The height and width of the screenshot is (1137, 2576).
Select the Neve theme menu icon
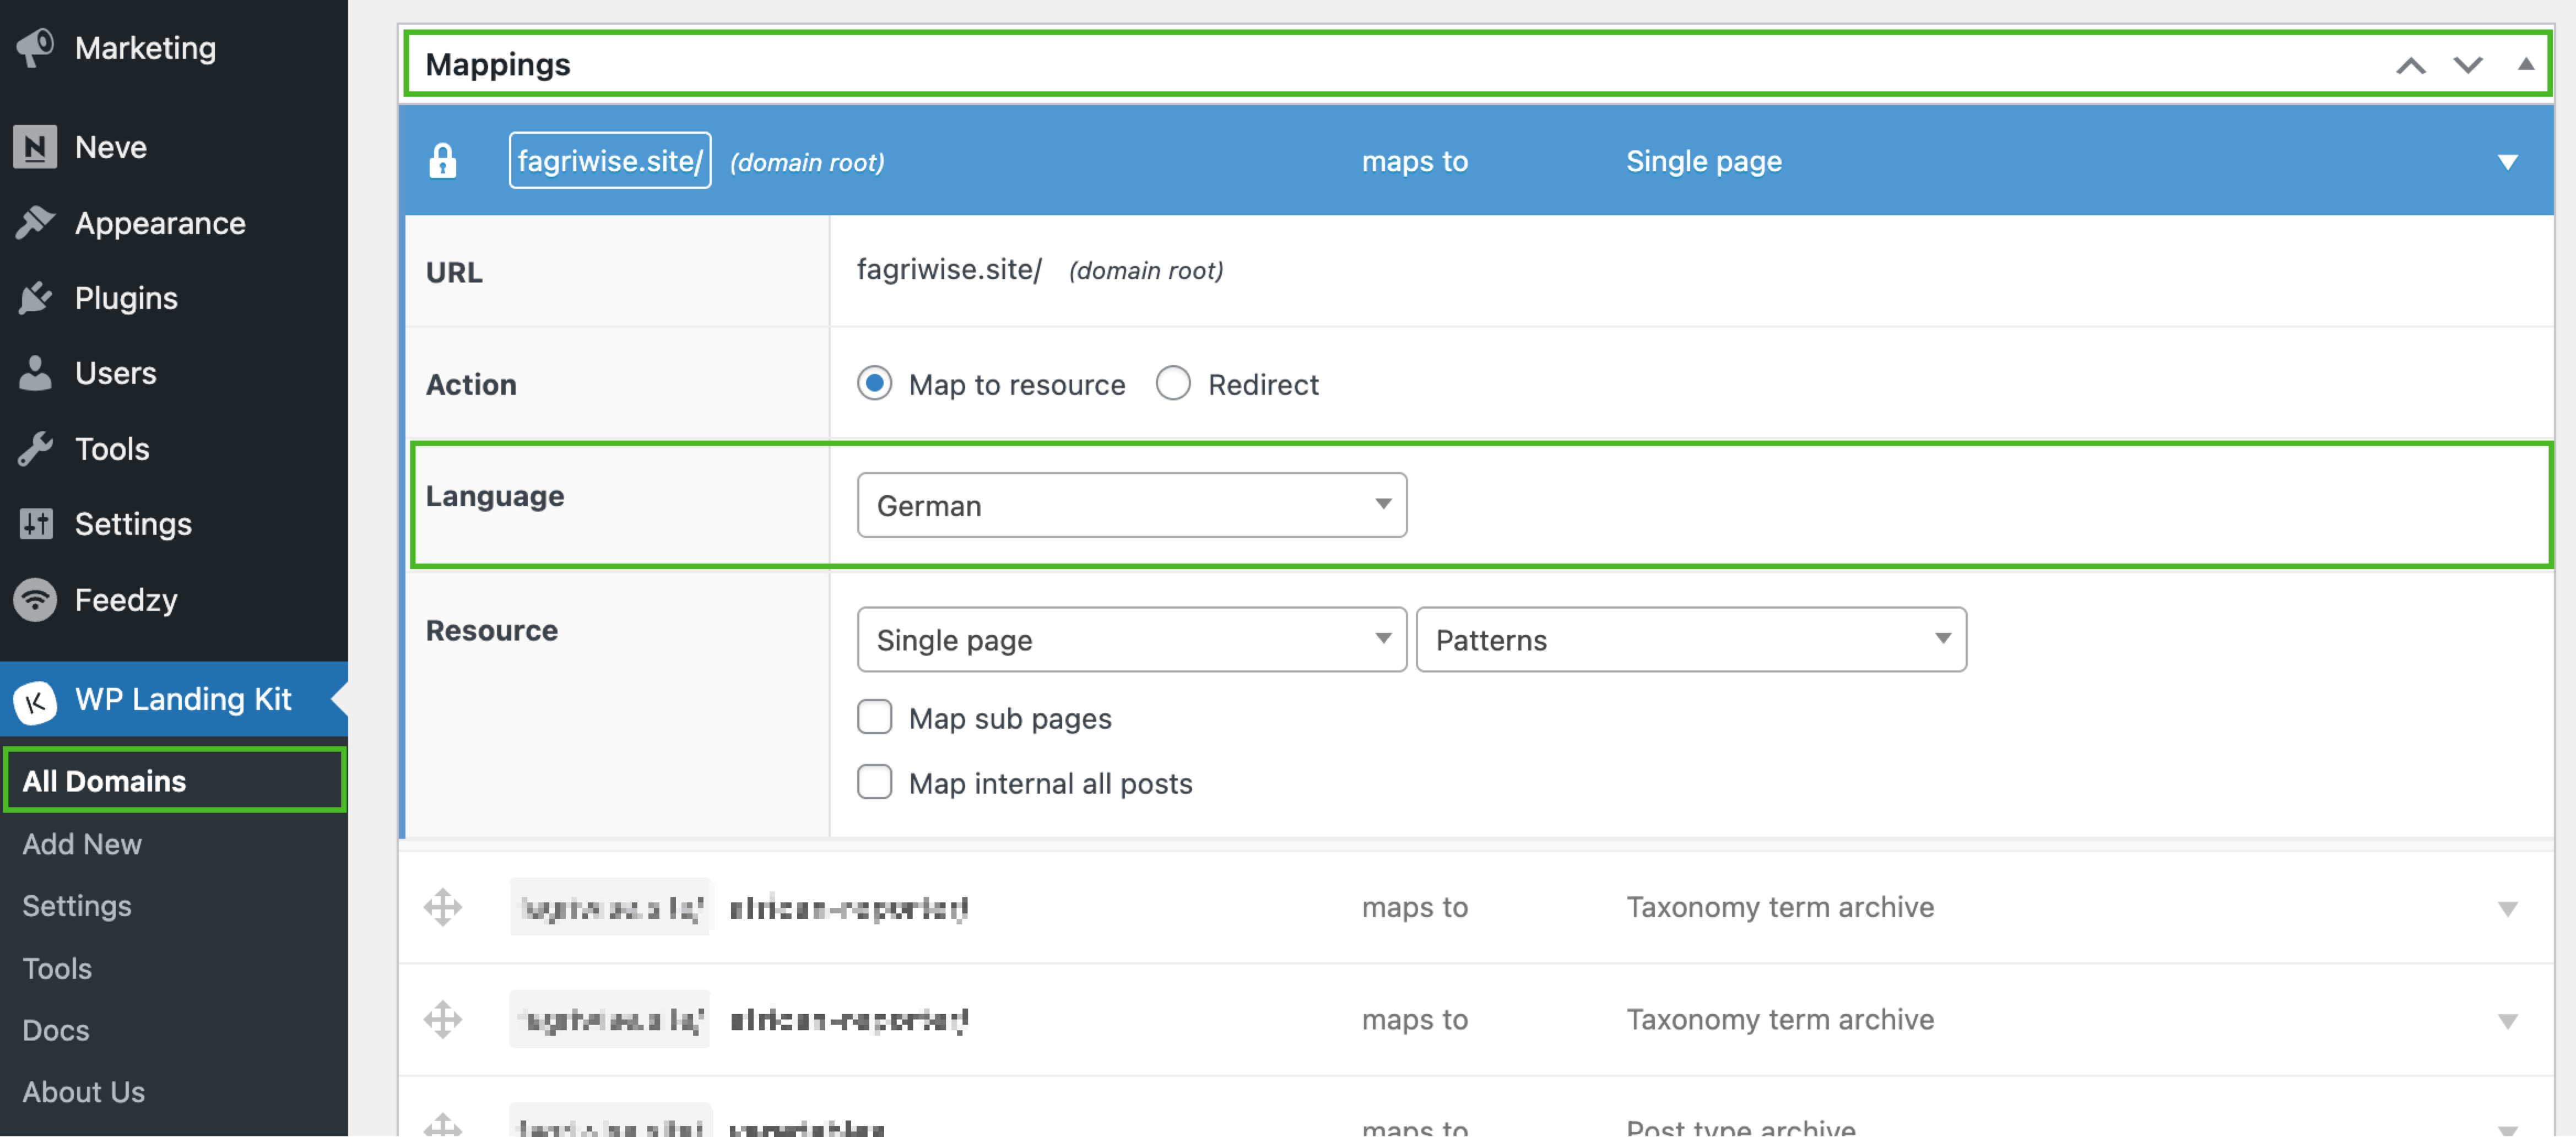click(36, 147)
